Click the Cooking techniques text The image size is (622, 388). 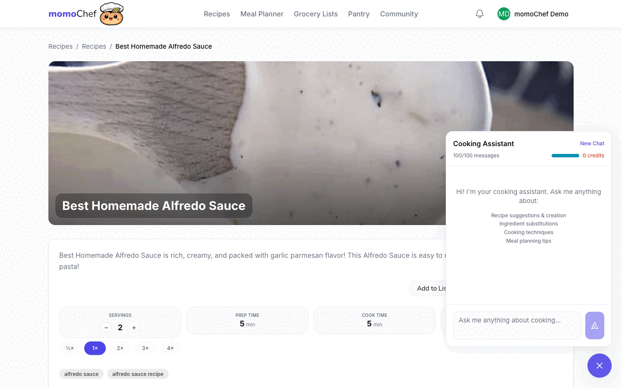pos(529,232)
